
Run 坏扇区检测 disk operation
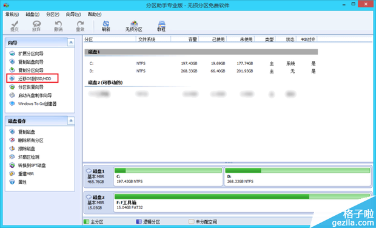(24, 157)
